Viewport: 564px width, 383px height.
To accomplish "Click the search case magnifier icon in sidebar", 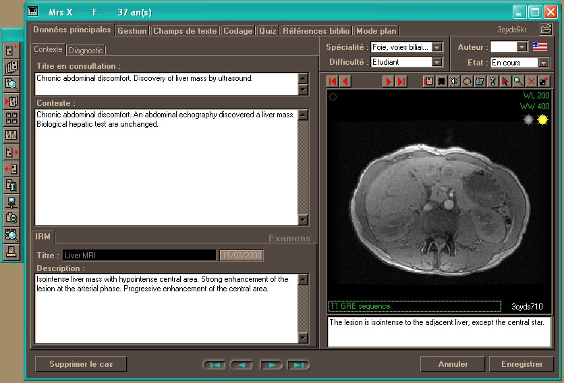I will [x=11, y=84].
